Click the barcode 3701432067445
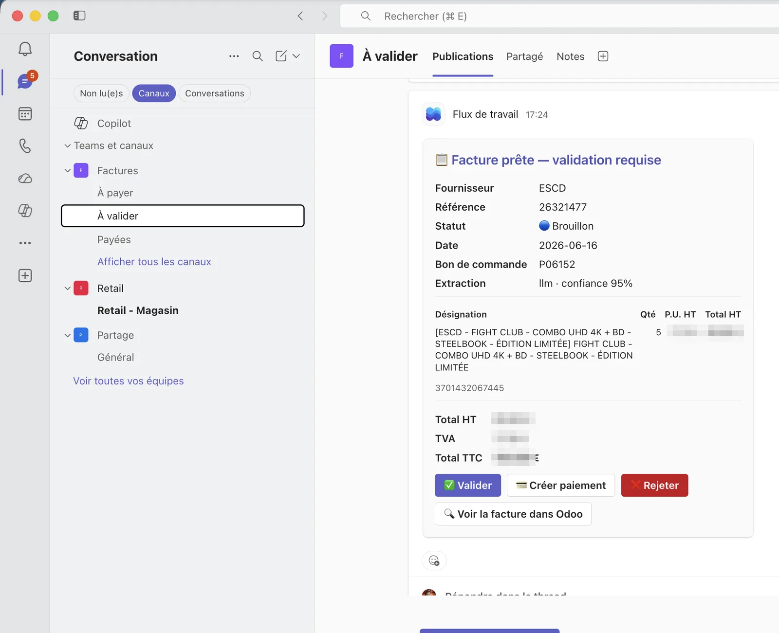Viewport: 779px width, 633px height. click(x=469, y=388)
